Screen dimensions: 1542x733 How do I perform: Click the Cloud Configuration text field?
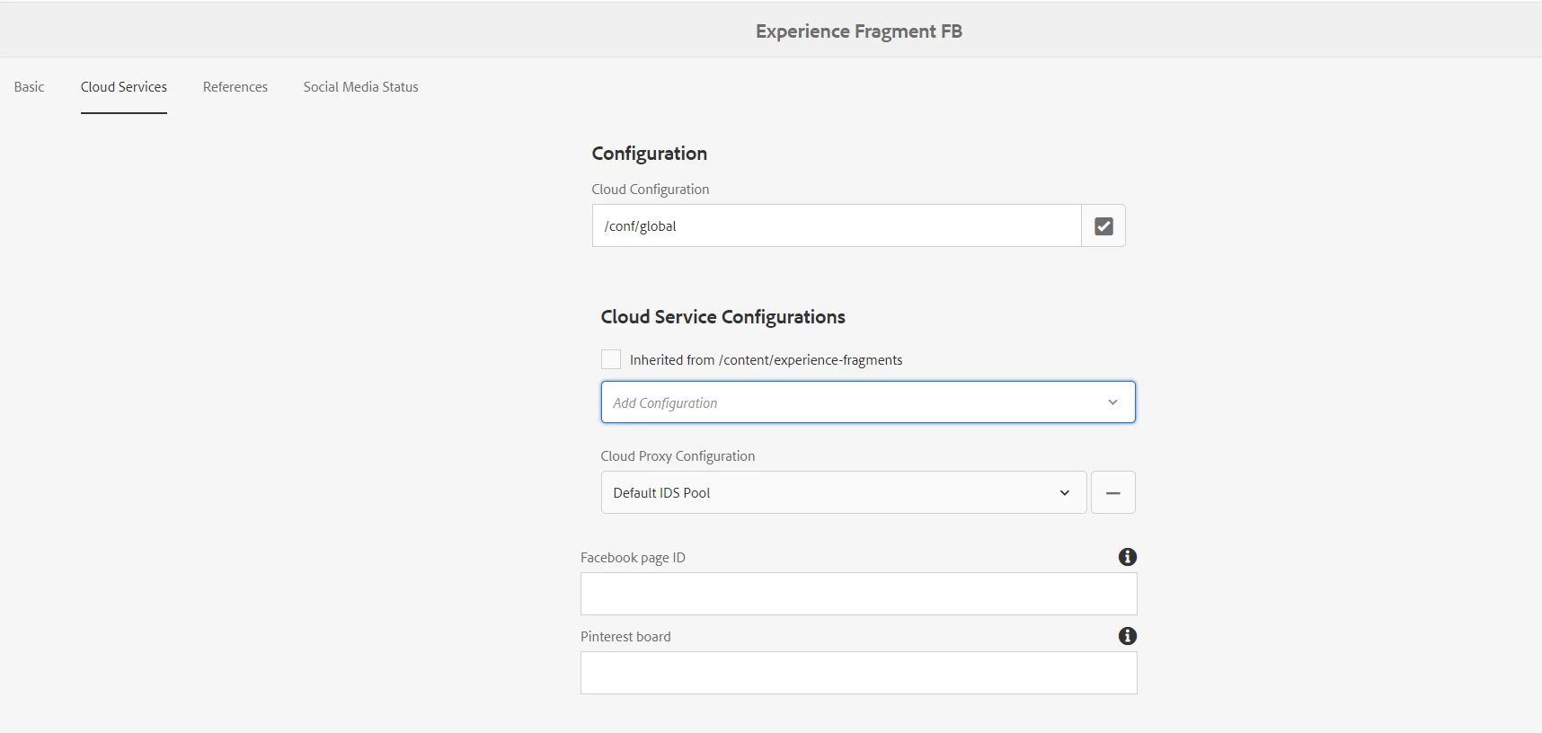point(836,226)
